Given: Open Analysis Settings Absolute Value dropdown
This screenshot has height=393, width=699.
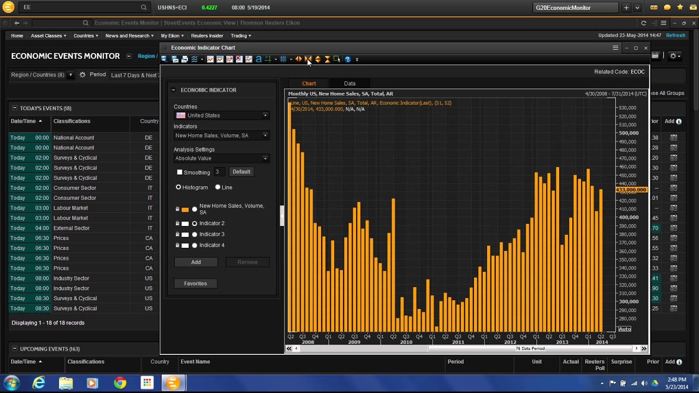Looking at the screenshot, I should (x=222, y=158).
